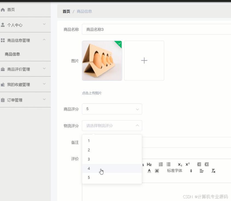Click the egg carton product thumbnail
This screenshot has height=201, width=231.
coord(102,61)
